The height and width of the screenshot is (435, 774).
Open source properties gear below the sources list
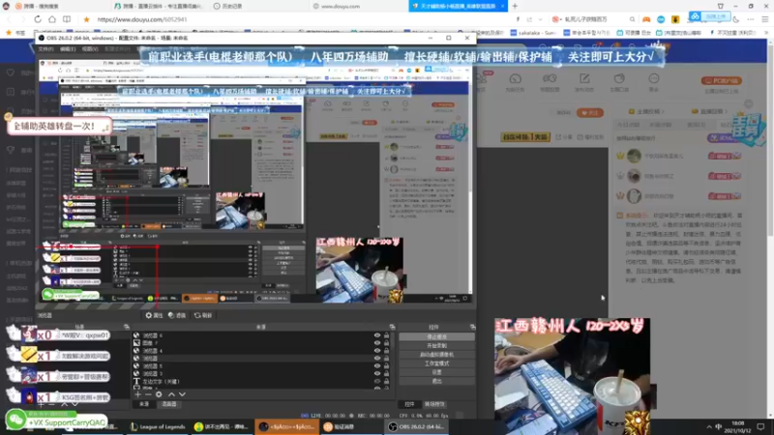point(159,394)
